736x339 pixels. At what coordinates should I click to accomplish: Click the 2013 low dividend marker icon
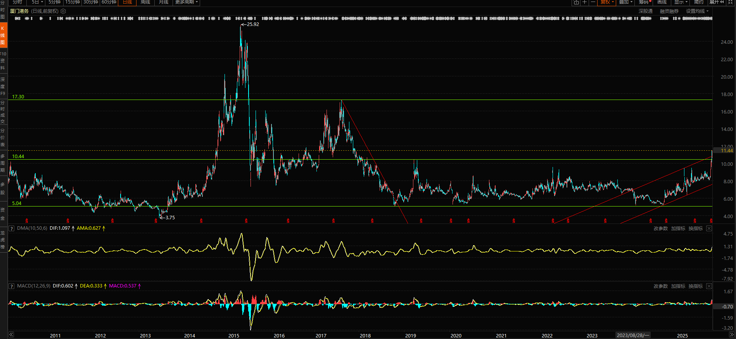coord(156,220)
